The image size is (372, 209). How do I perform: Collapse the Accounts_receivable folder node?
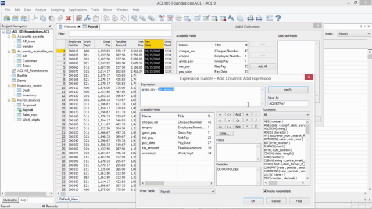point(9,51)
